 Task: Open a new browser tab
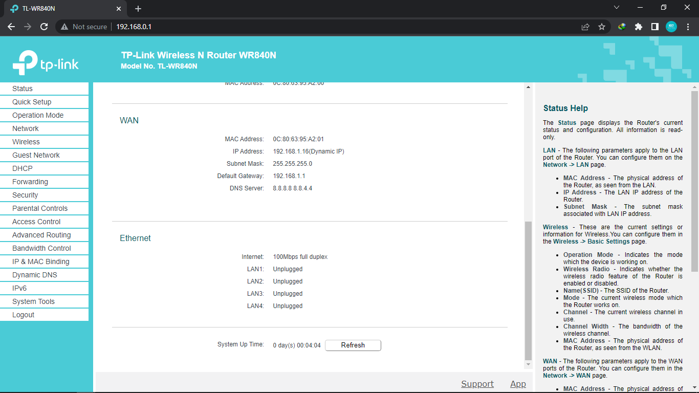pos(138,9)
